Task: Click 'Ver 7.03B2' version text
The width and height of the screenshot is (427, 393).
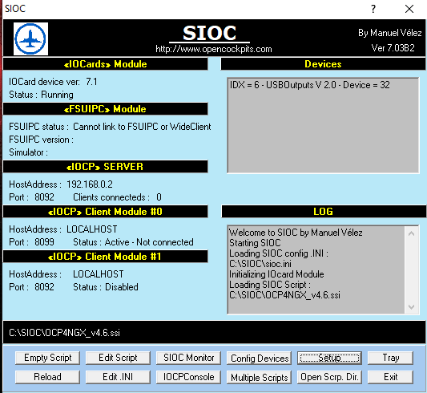Action: coord(393,48)
